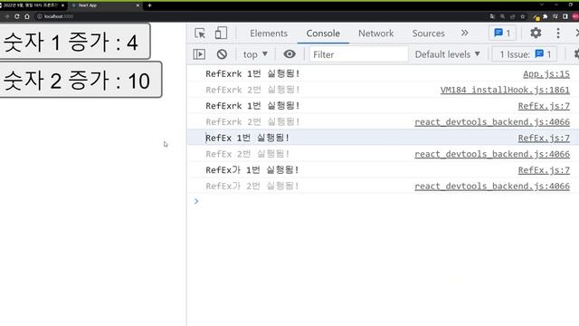Select dimmed log 'RefEx 2번 실행됨!'
Screen dimensions: 579x326
coord(247,154)
